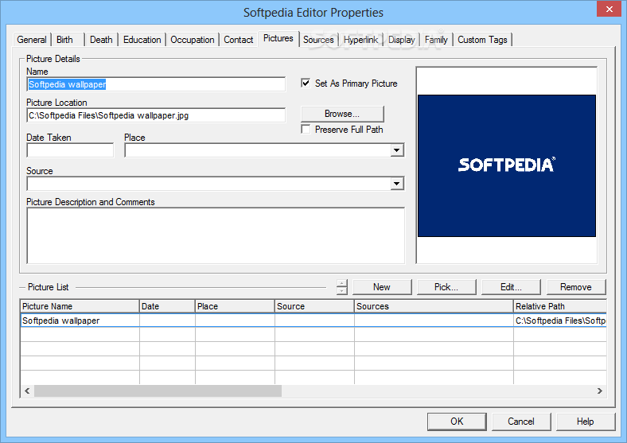Click the Picture Description and Comments box
Viewport: 627px width, 443px height.
(x=216, y=235)
